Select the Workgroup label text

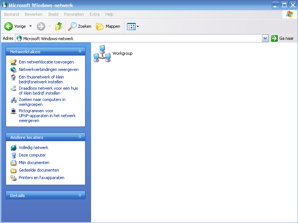point(123,53)
